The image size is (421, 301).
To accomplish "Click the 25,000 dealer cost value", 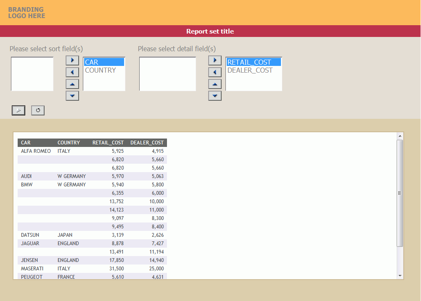I will point(156,268).
